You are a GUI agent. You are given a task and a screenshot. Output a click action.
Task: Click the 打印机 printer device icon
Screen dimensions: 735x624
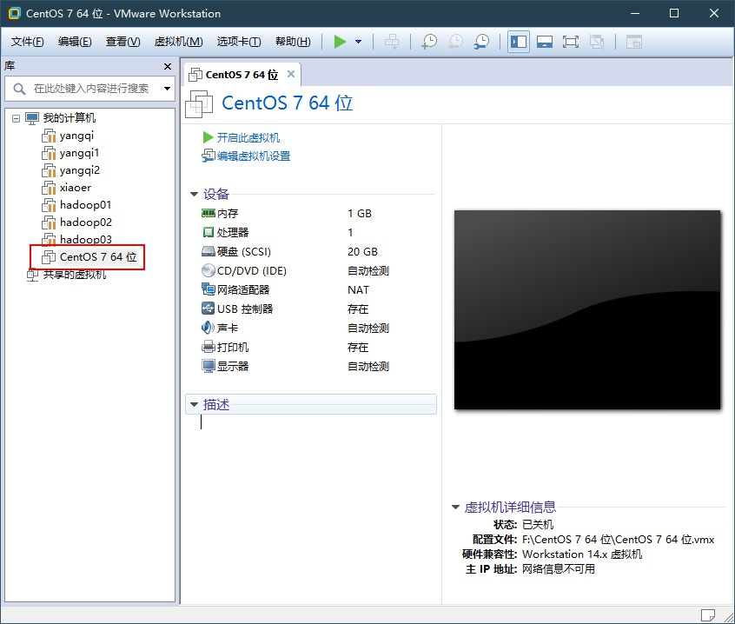pyautogui.click(x=209, y=347)
